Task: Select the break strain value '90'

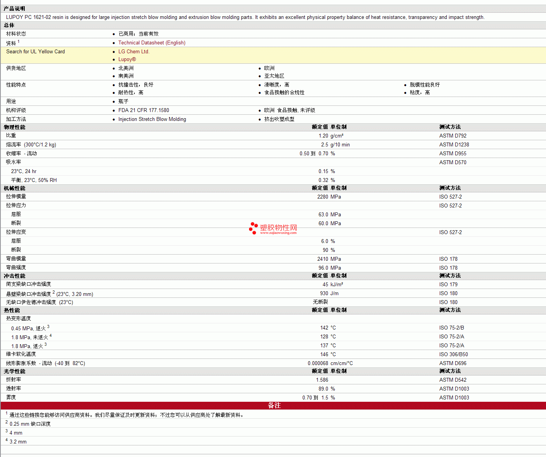Action: click(x=326, y=250)
